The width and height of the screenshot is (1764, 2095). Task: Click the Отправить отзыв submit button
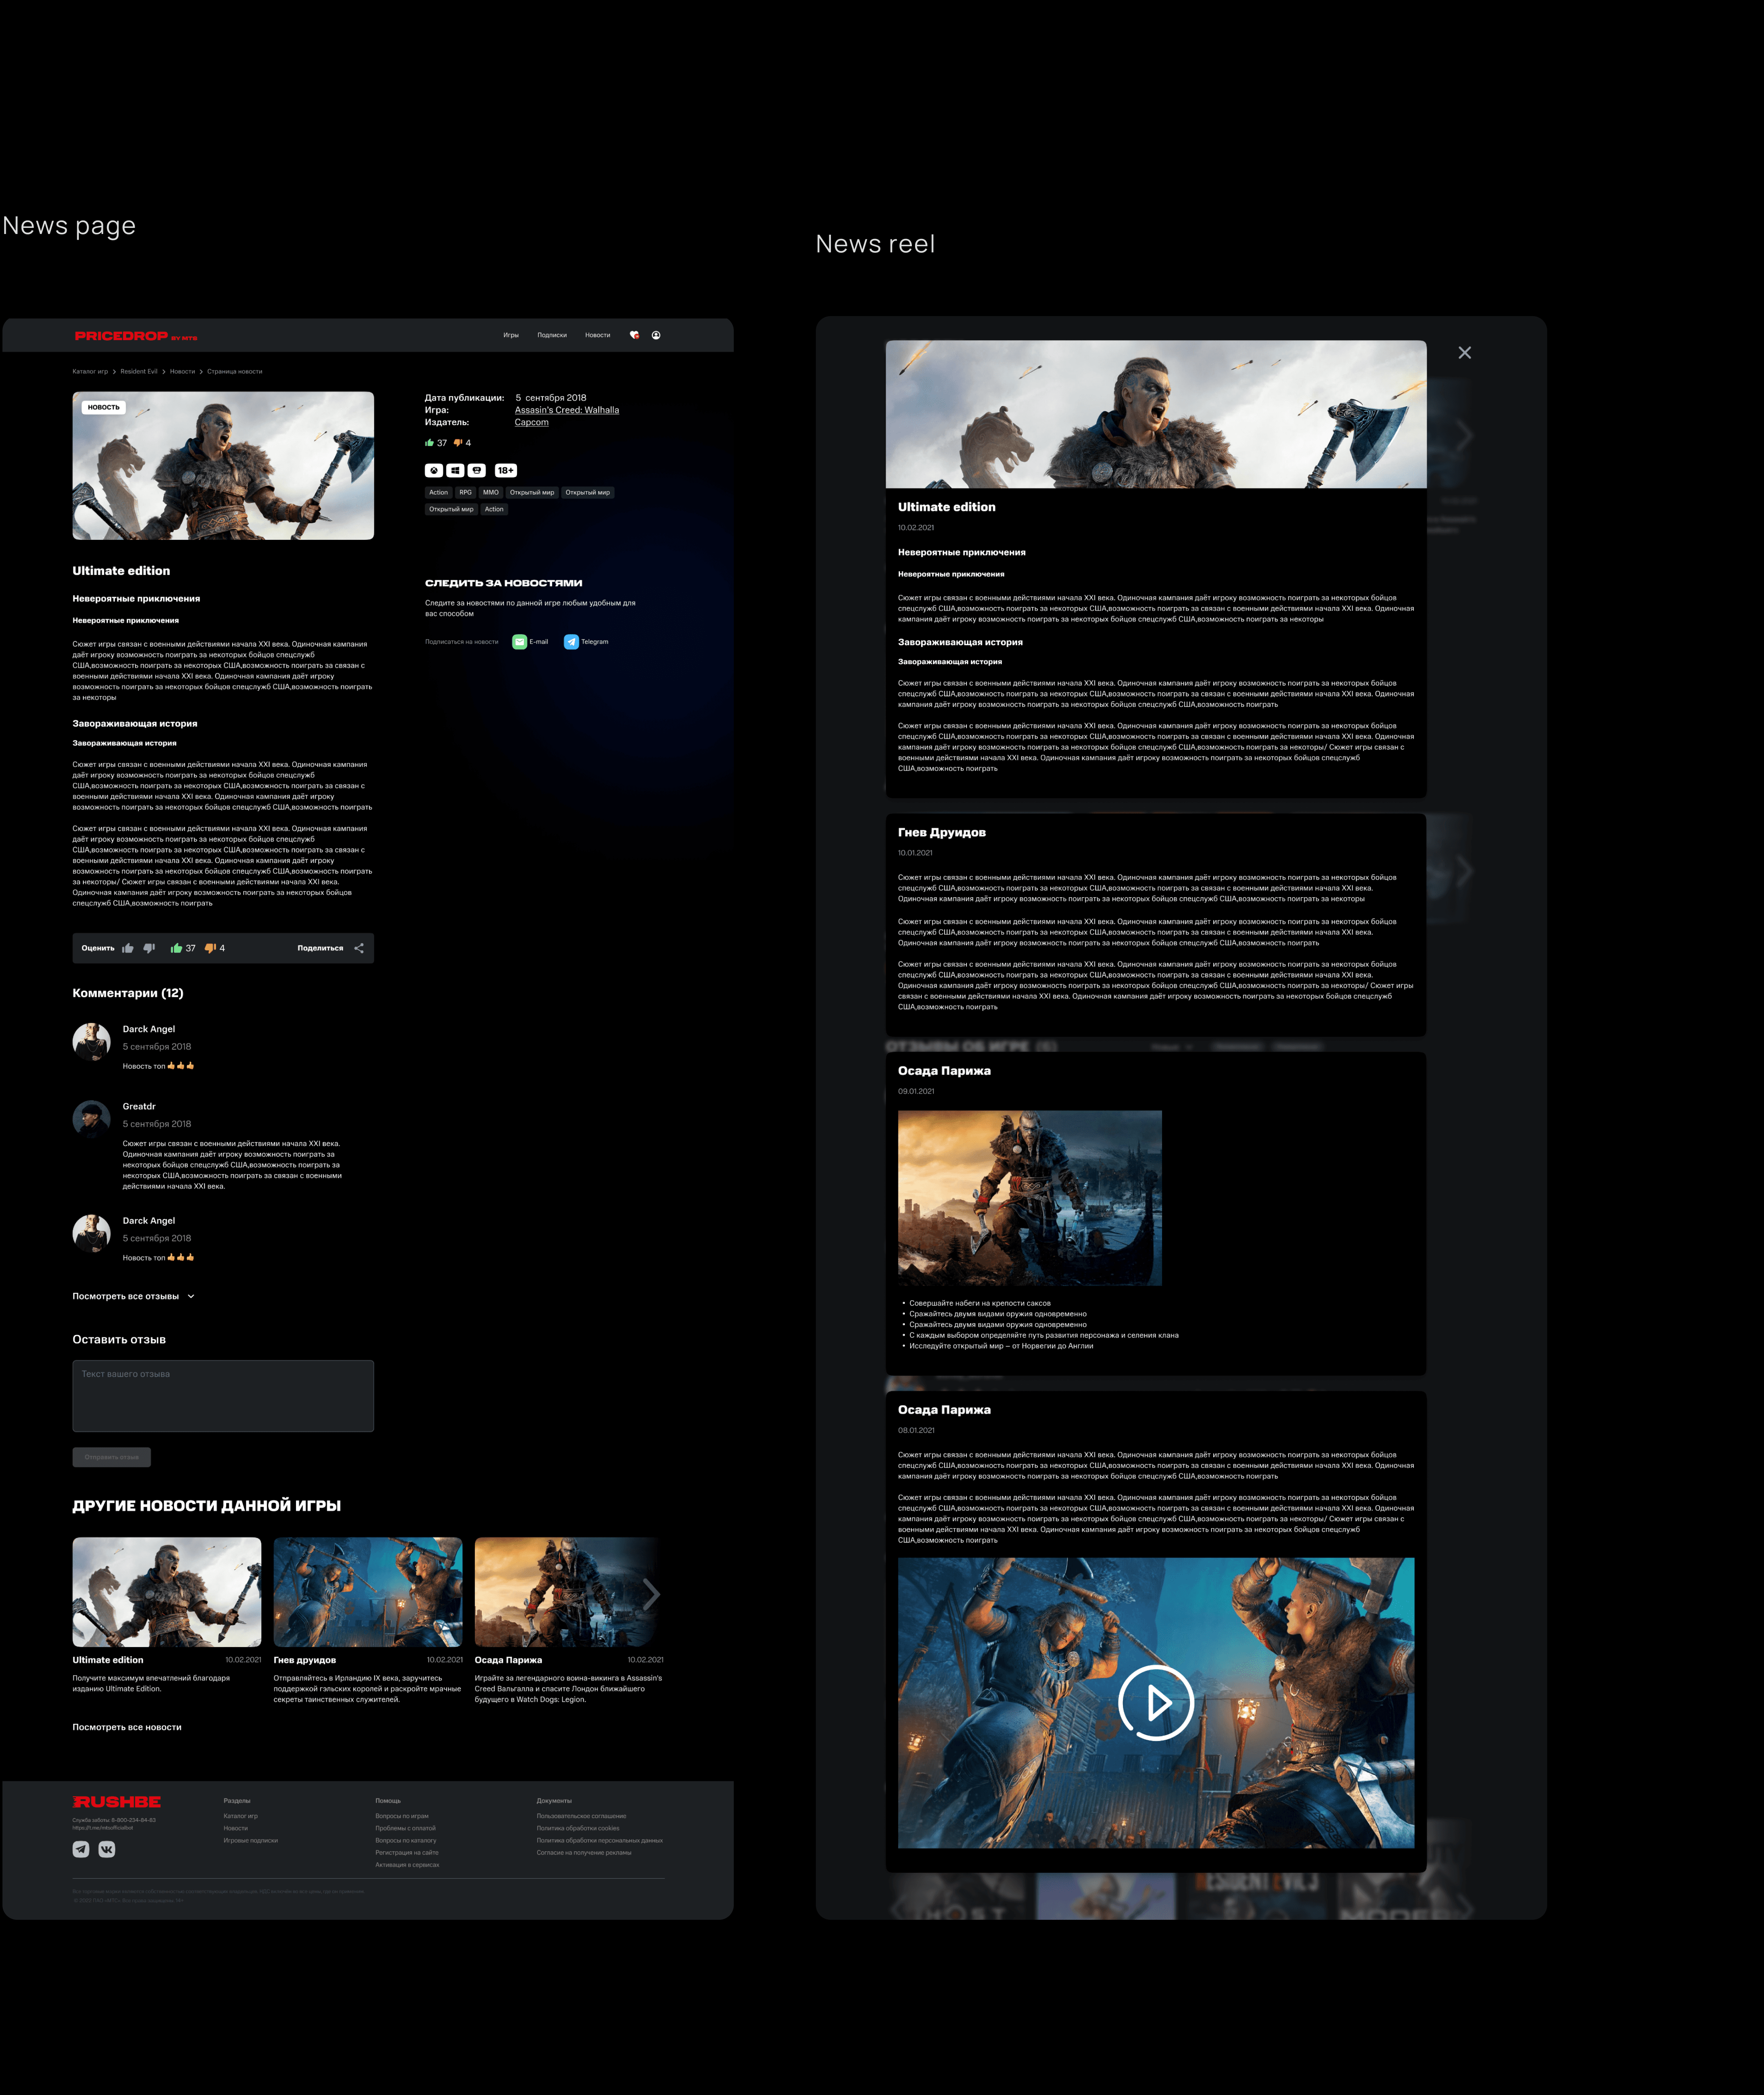[112, 1457]
